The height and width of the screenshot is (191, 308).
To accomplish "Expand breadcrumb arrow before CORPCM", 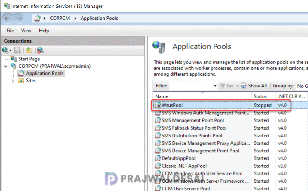I will [45, 19].
